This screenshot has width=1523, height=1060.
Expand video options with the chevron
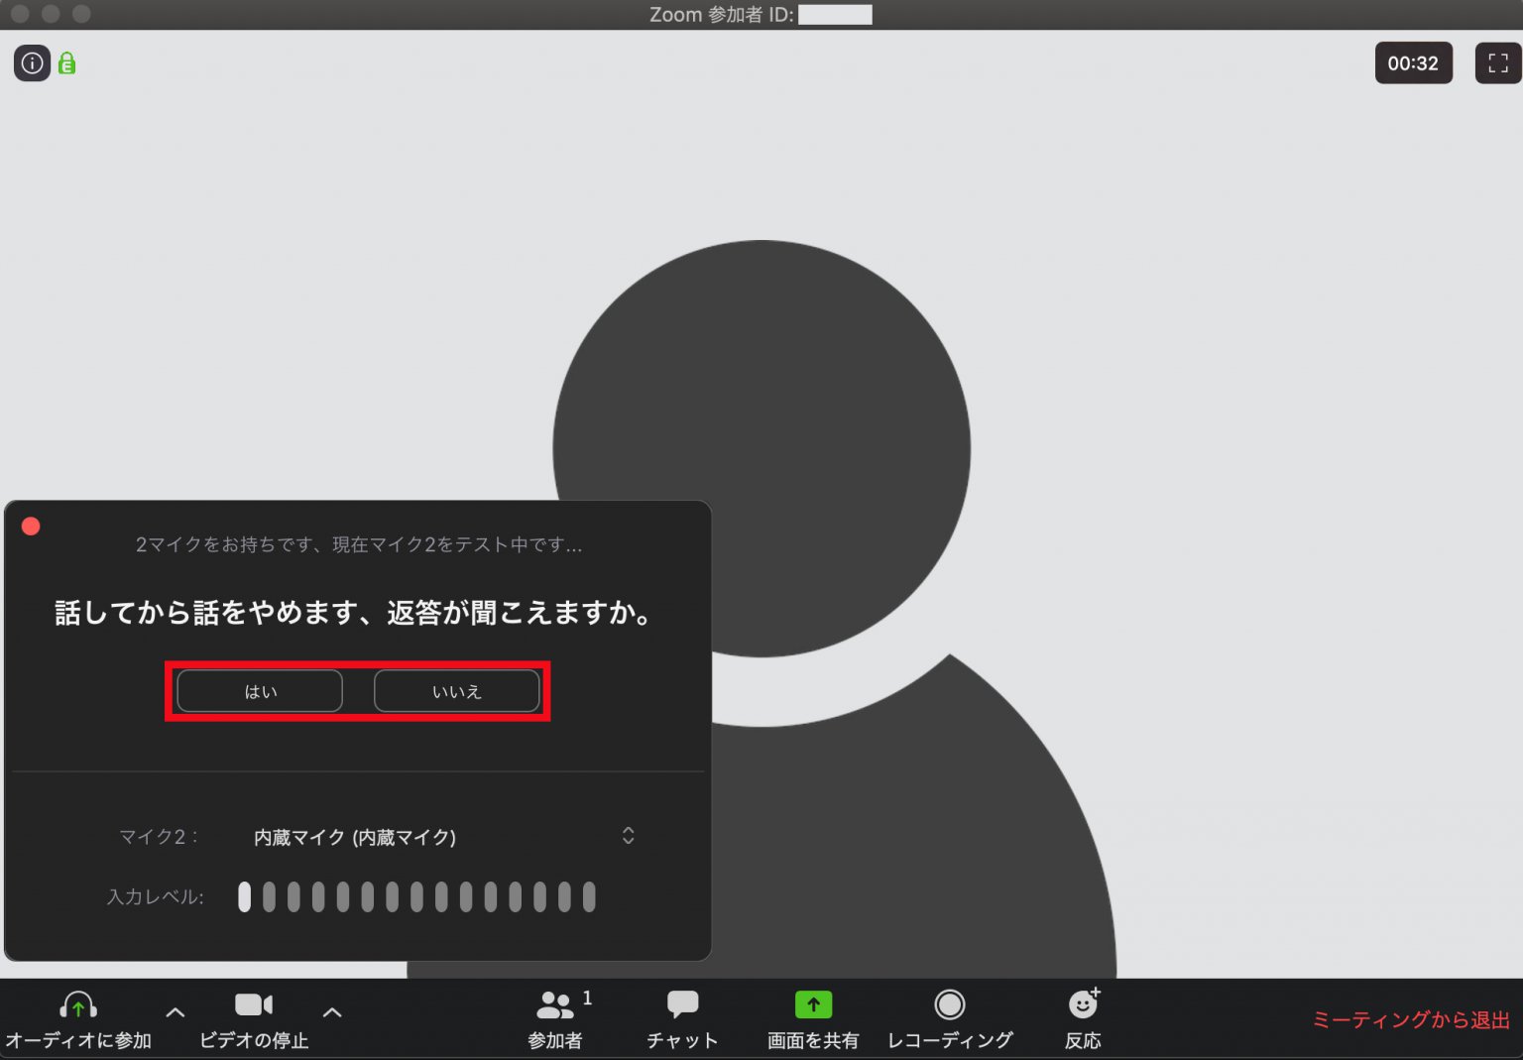tap(332, 1011)
